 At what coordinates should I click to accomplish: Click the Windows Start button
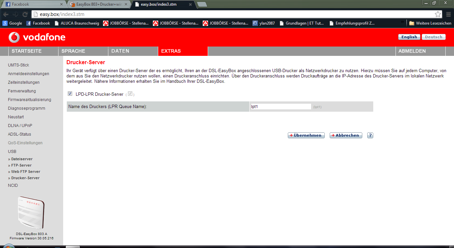(x=9, y=246)
